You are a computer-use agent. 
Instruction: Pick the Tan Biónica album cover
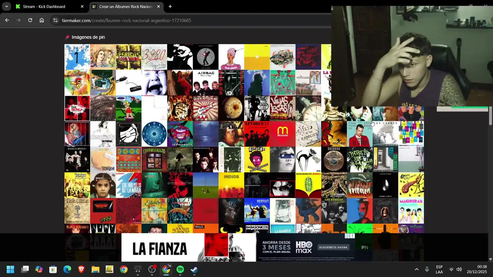coord(77,108)
